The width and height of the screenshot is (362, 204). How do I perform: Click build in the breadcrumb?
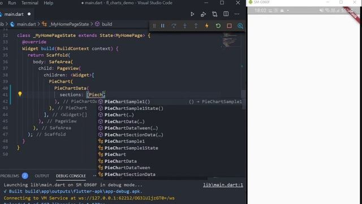tap(107, 24)
